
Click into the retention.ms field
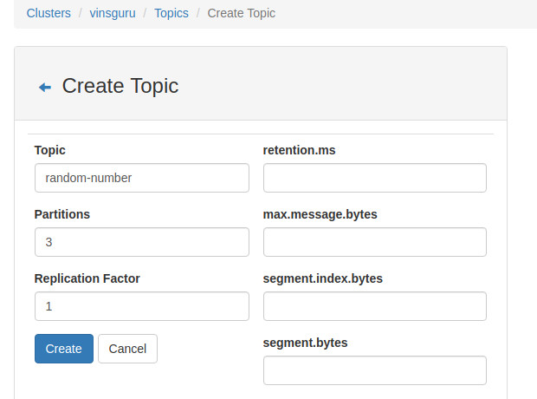pyautogui.click(x=374, y=178)
